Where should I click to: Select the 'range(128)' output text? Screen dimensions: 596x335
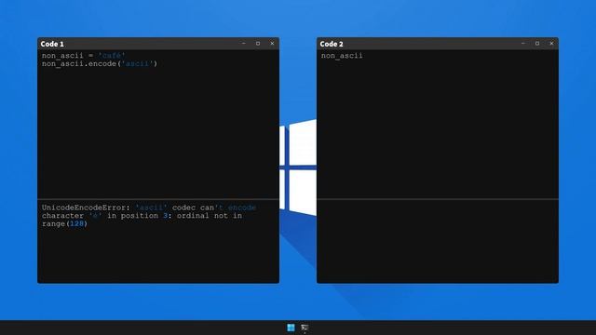pyautogui.click(x=64, y=223)
